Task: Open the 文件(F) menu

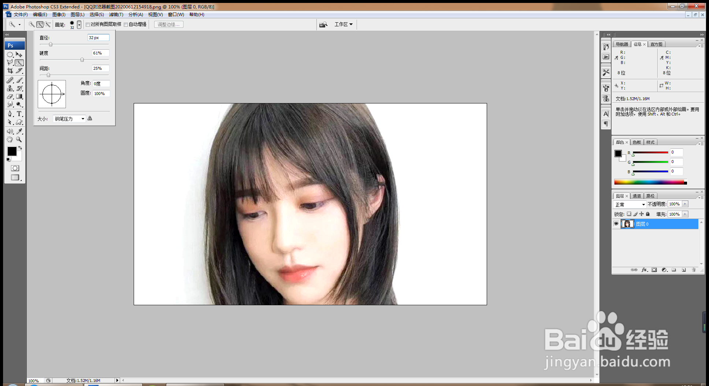Action: pos(21,15)
